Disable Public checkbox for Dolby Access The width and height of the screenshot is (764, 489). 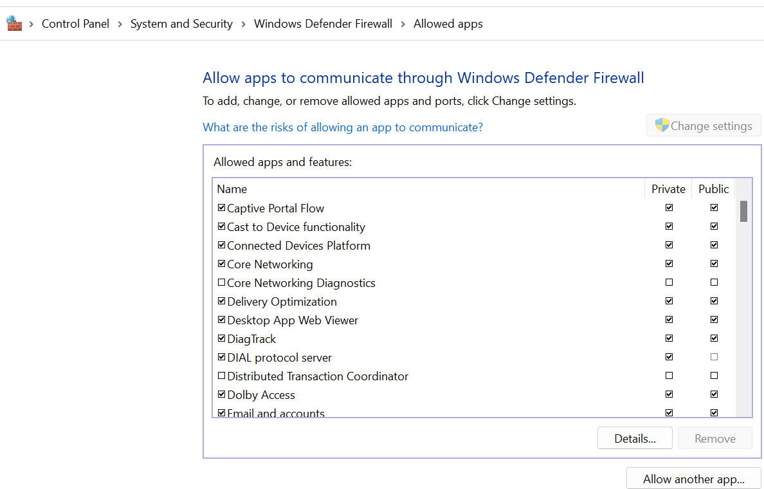pos(714,394)
